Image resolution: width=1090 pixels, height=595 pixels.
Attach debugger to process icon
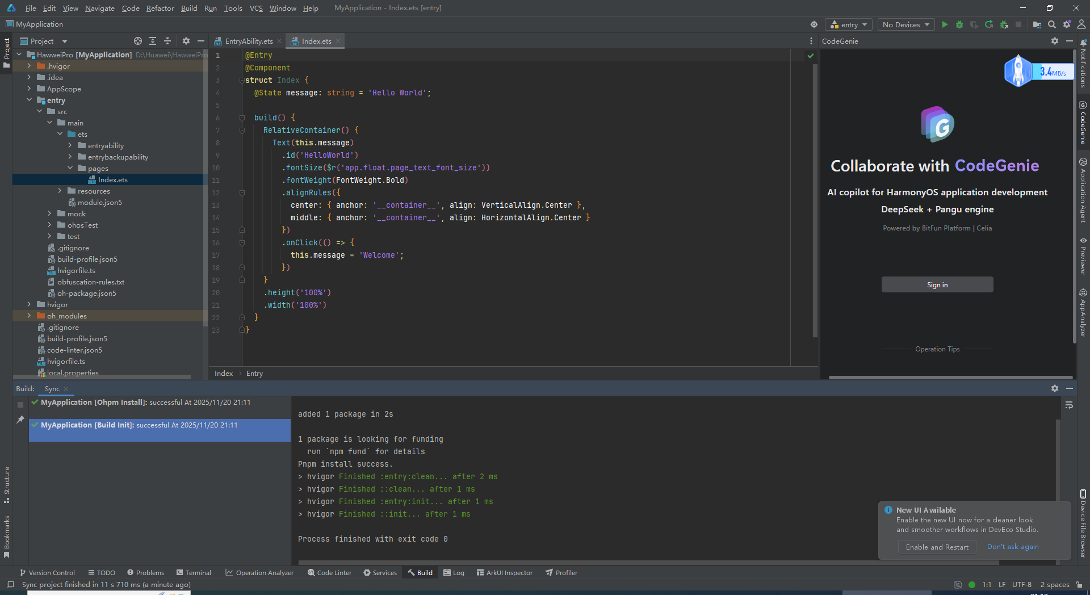1004,24
